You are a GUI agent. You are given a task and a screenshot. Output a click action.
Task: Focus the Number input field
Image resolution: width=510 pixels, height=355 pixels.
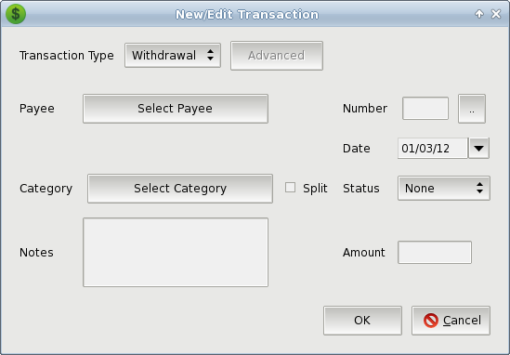tap(425, 109)
